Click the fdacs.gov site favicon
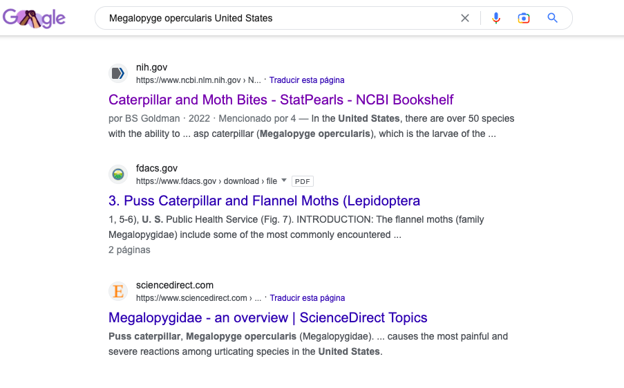Screen dimensions: 624x388 point(118,174)
